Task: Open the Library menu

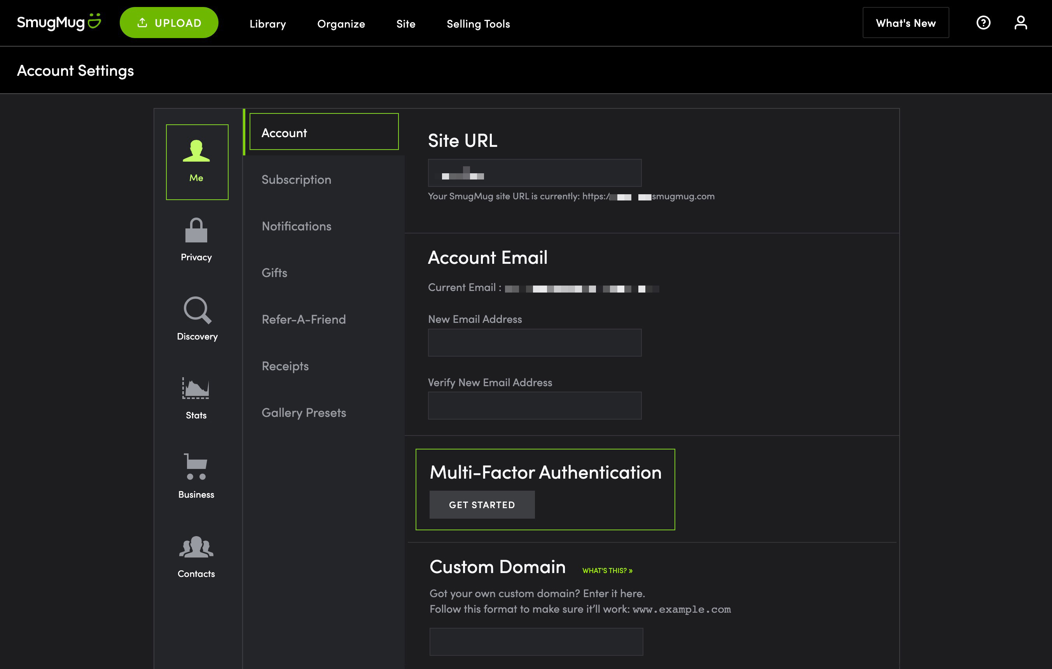Action: 267,24
